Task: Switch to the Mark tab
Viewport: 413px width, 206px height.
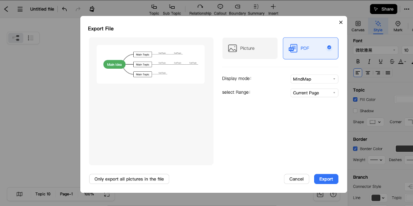Action: (x=398, y=26)
